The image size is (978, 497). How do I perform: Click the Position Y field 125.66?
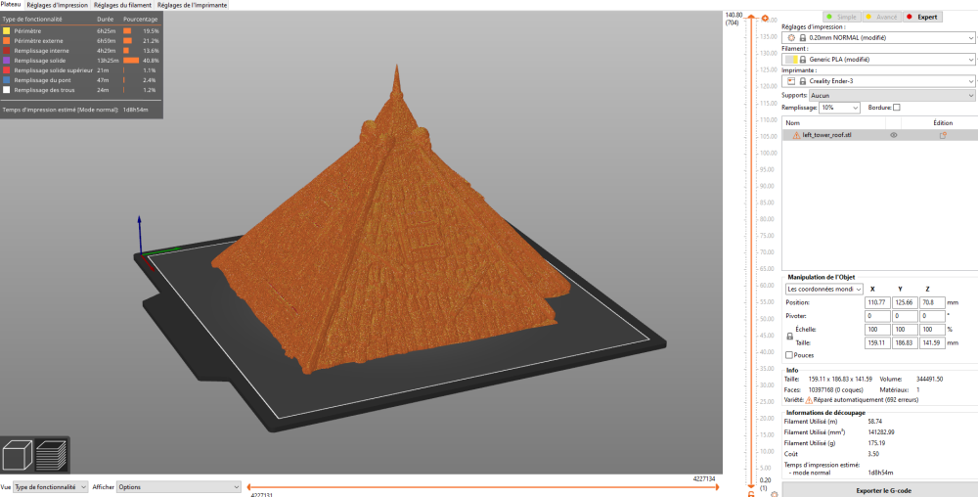(905, 302)
